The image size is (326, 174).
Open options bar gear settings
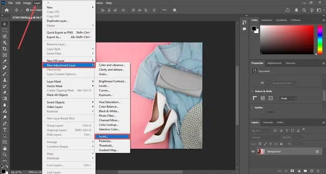point(175,10)
